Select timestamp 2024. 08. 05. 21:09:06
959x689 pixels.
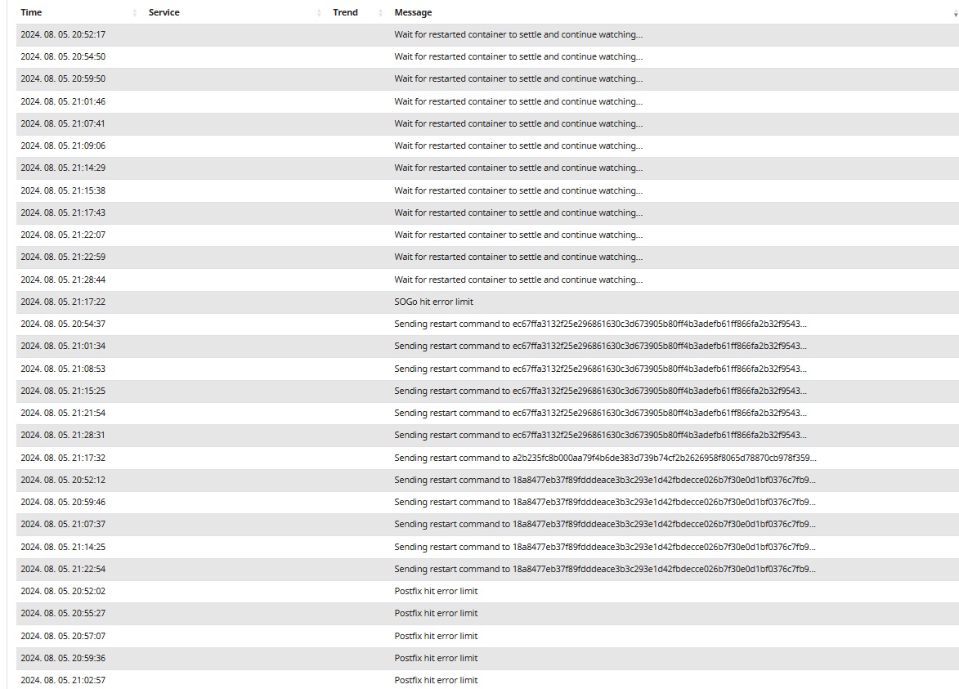pyautogui.click(x=63, y=145)
